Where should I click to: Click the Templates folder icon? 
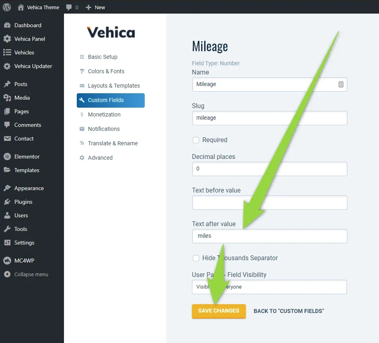click(x=7, y=170)
